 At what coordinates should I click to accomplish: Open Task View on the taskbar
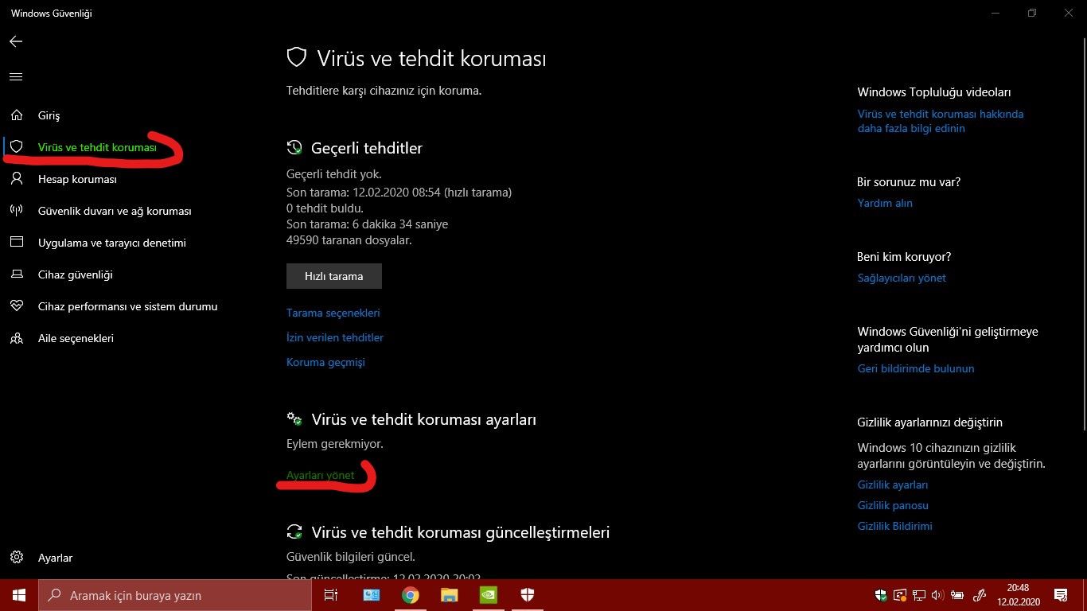[331, 595]
